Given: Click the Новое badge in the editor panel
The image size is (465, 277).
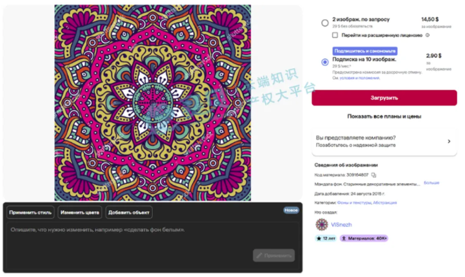Looking at the screenshot, I should pos(291,210).
